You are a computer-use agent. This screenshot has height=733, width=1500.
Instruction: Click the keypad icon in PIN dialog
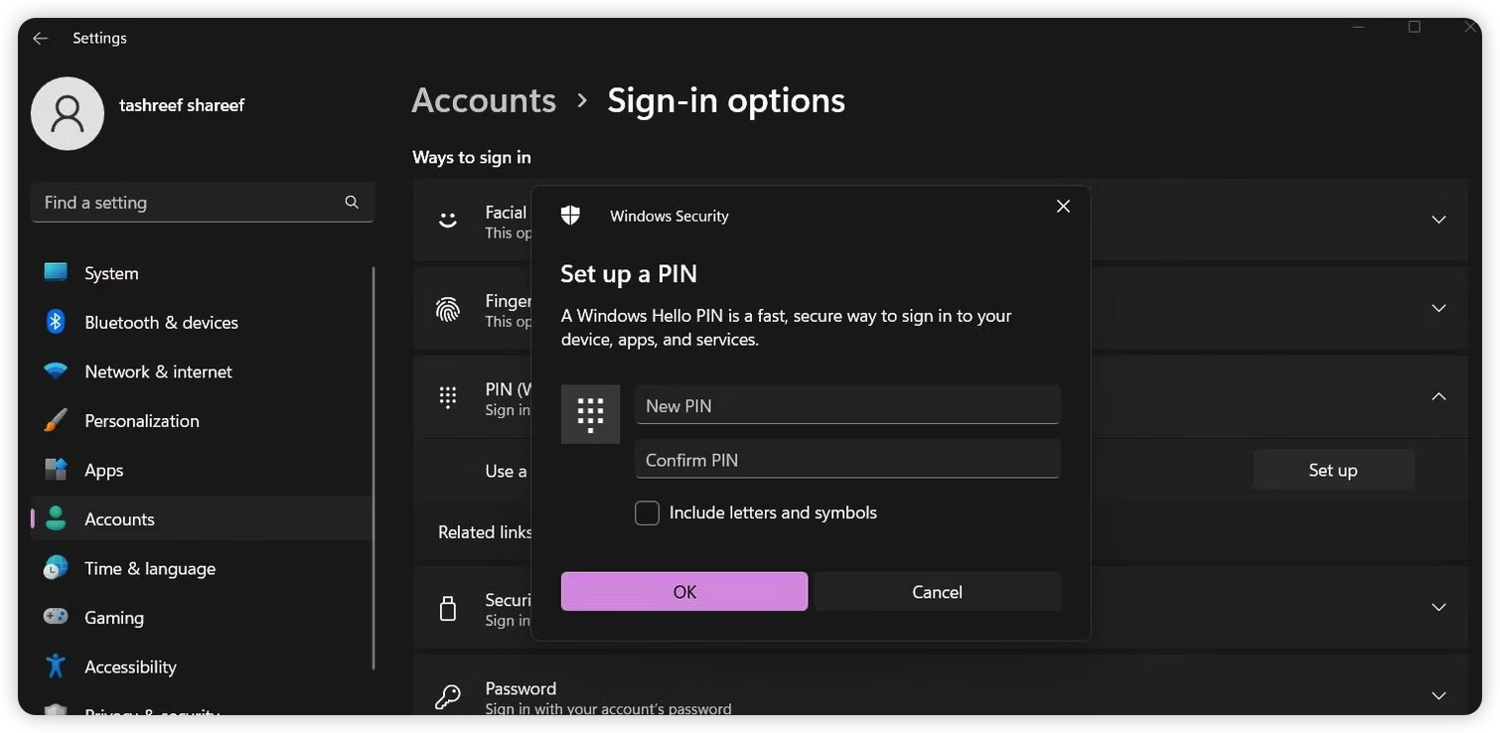(590, 414)
